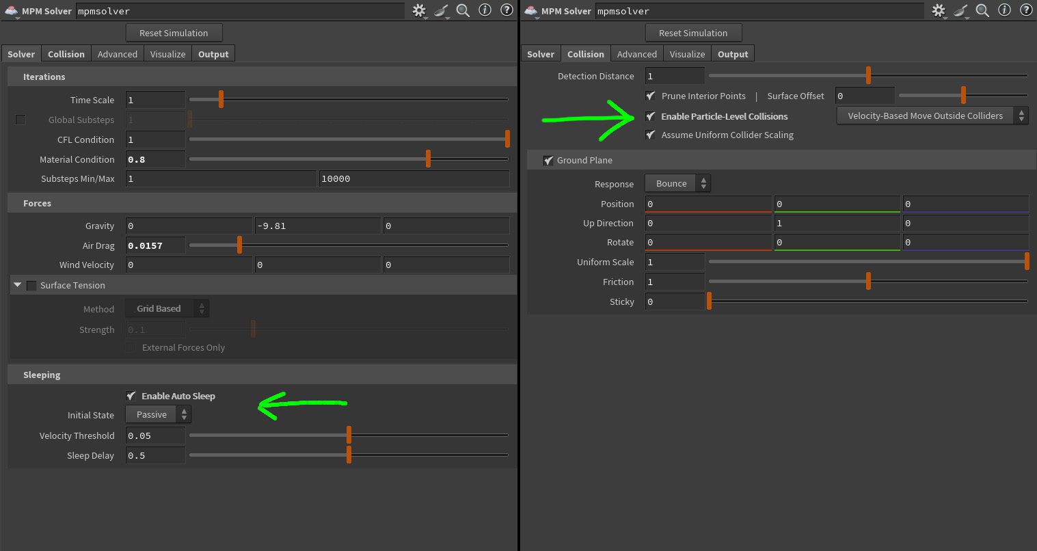Switch to the Advanced tab on left panel
This screenshot has width=1037, height=551.
pyautogui.click(x=117, y=53)
